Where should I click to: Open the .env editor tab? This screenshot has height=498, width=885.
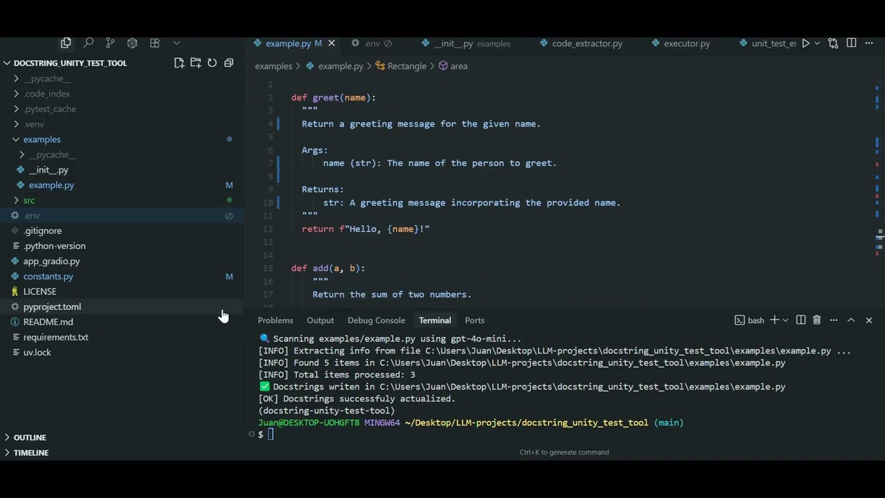(x=372, y=43)
